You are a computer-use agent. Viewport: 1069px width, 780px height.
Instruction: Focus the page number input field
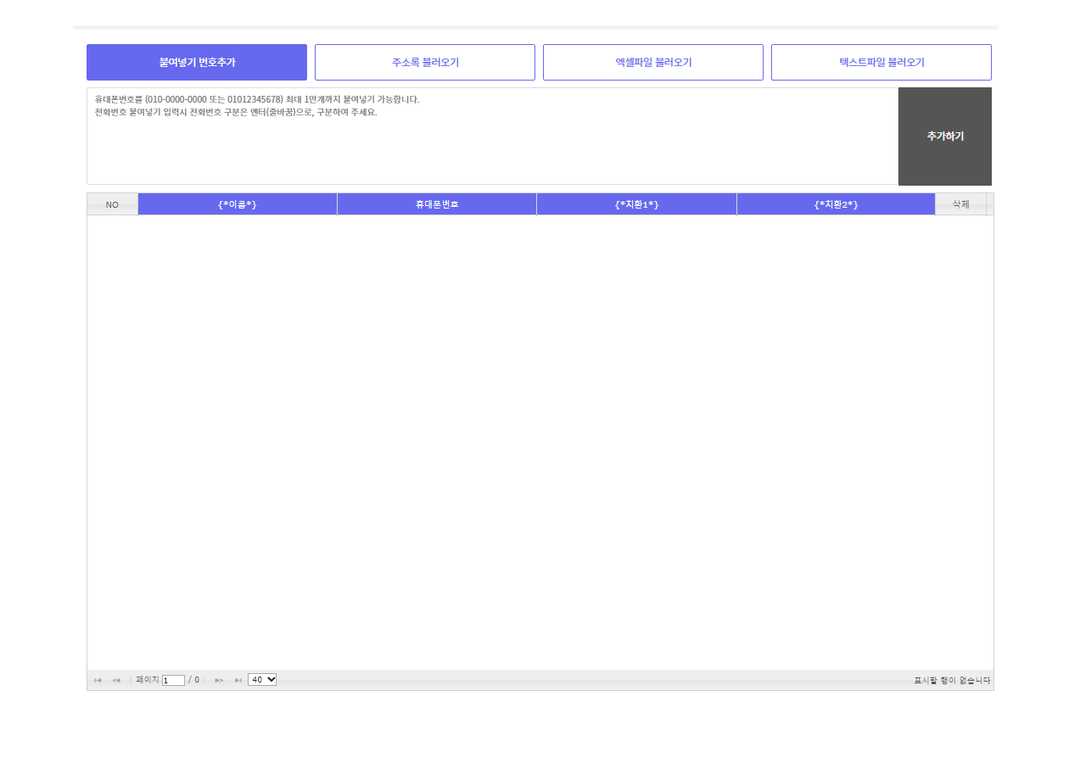click(x=173, y=680)
